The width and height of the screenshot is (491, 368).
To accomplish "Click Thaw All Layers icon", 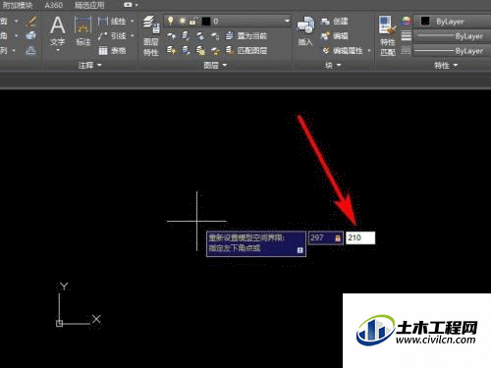I will tap(200, 51).
